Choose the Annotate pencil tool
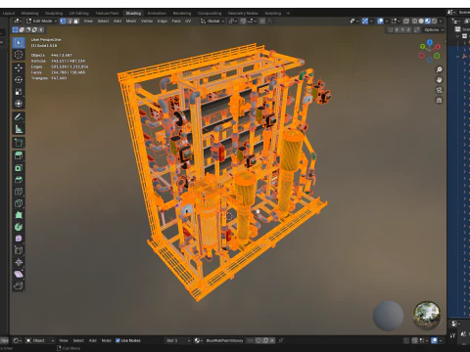 coord(19,117)
